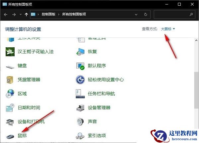Open the 键盘 settings link
199x143 pixels.
pos(22,66)
